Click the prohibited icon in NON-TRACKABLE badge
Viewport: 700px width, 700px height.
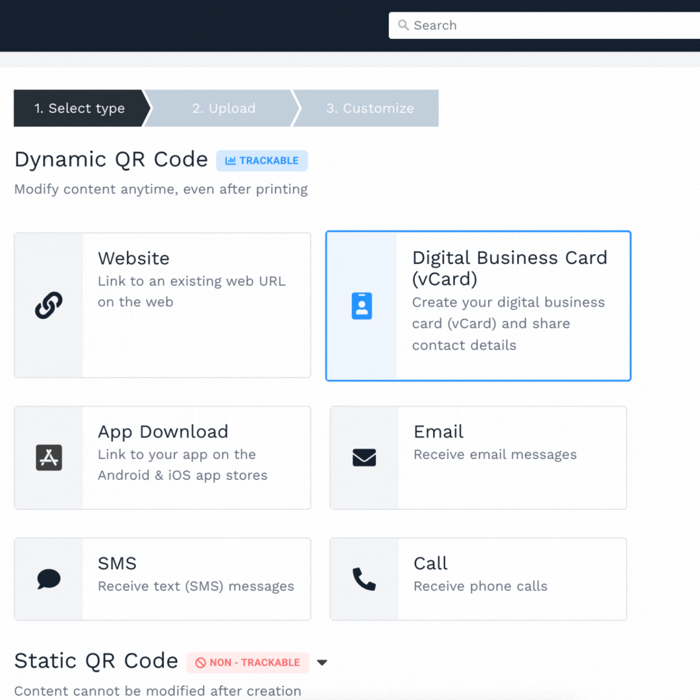pyautogui.click(x=200, y=662)
